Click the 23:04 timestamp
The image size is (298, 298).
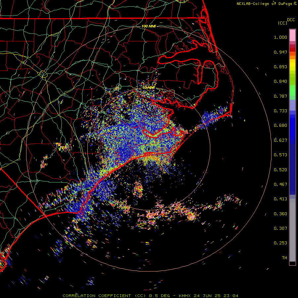(x=231, y=296)
